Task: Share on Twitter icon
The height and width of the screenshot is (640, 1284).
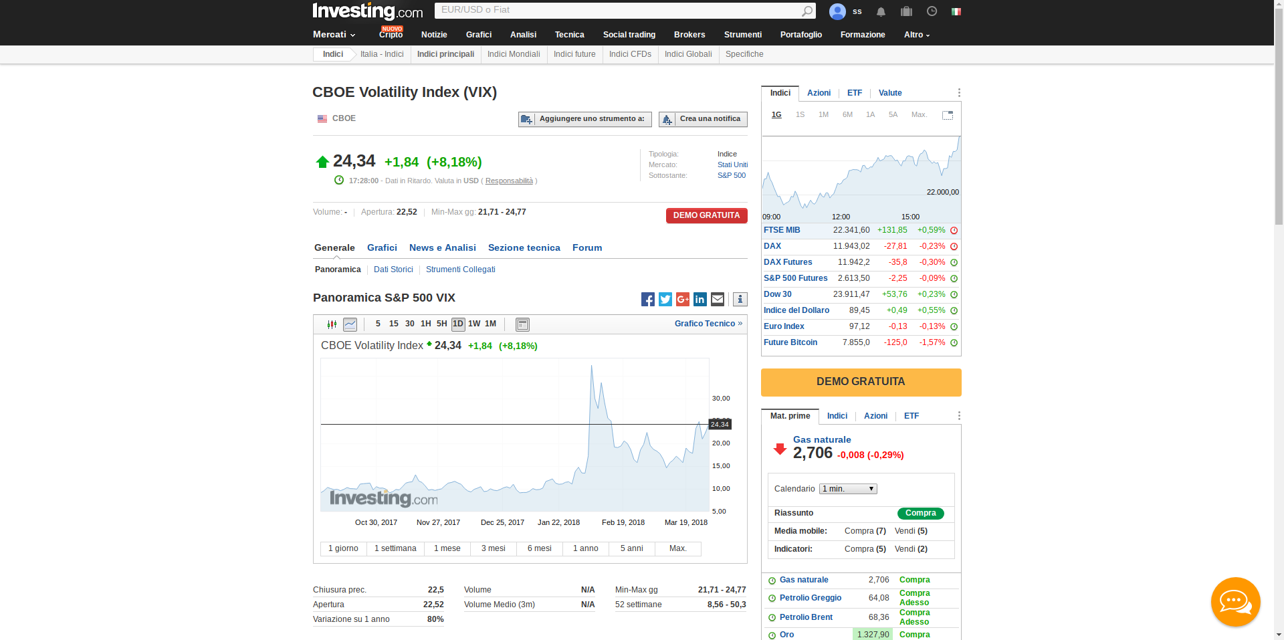Action: (665, 299)
